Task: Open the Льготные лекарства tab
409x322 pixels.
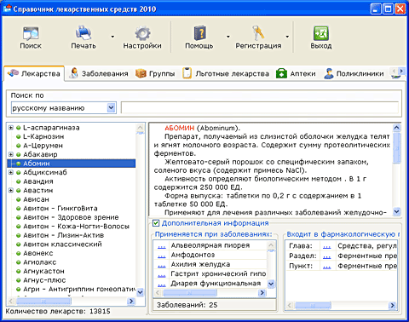Action: 226,74
